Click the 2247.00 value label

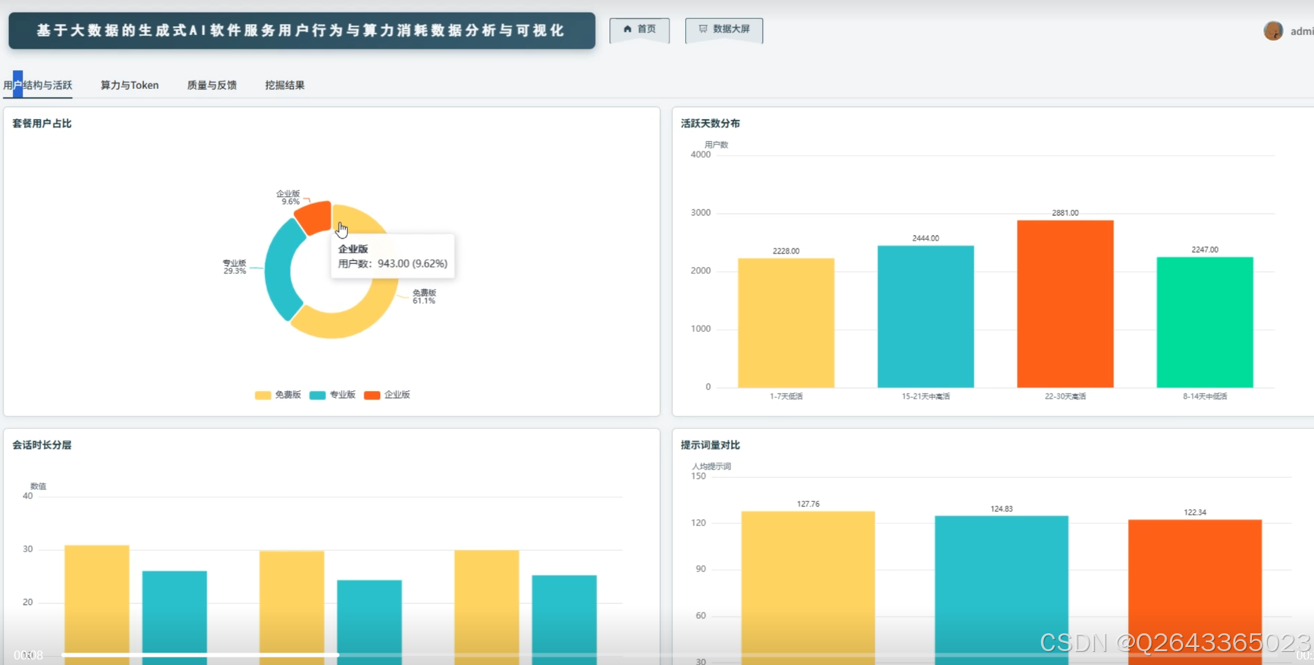(x=1205, y=250)
